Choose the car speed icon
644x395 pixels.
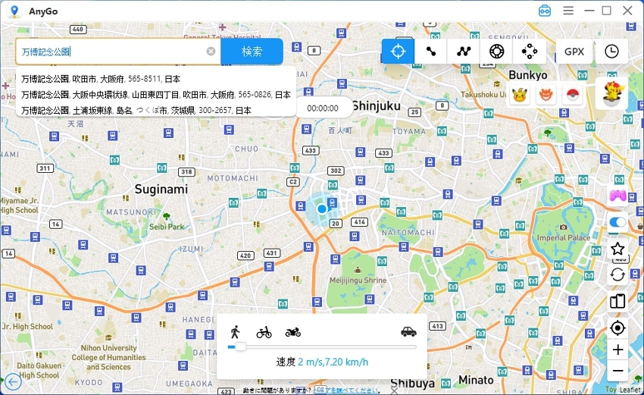pos(408,331)
